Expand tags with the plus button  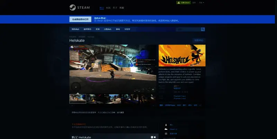(200, 105)
